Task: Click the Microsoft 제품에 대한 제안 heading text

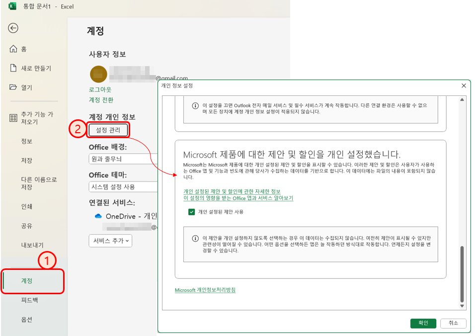Action: [x=292, y=155]
